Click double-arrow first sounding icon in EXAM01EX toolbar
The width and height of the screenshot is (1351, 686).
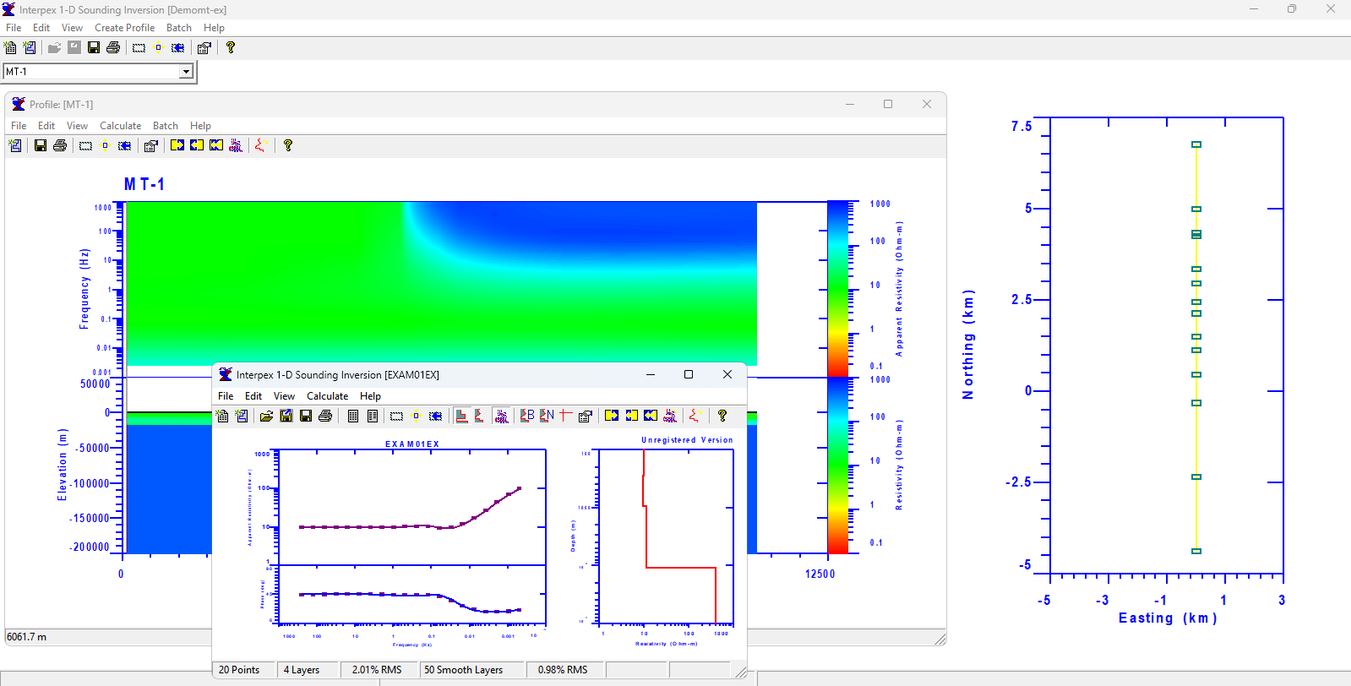point(651,416)
